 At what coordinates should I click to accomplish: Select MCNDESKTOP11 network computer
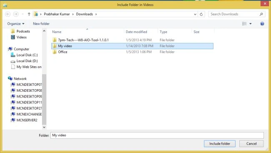pyautogui.click(x=29, y=102)
